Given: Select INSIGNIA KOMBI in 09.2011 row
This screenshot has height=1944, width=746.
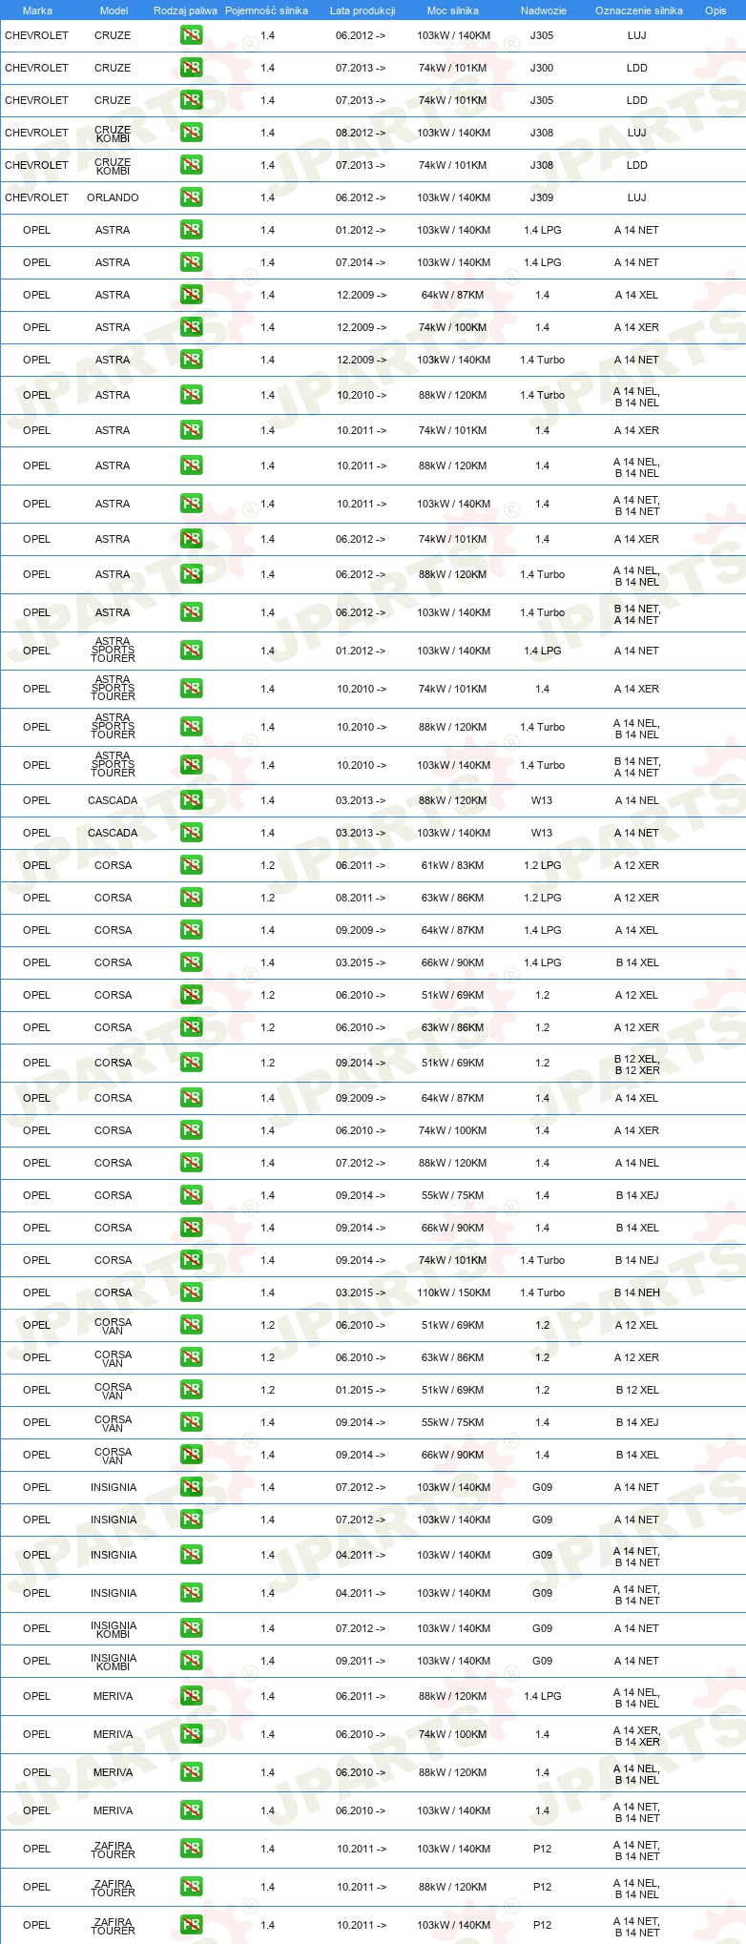Looking at the screenshot, I should click(114, 1662).
